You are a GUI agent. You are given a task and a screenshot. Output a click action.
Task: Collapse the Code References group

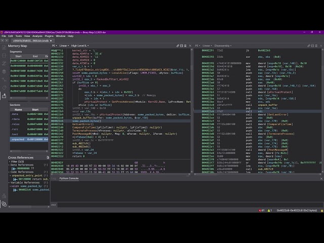[x=9, y=172]
